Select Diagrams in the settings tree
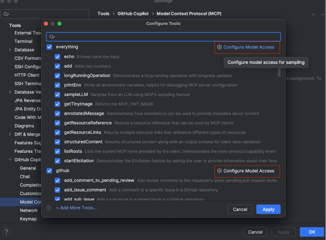This screenshot has width=326, height=240. click(x=24, y=126)
